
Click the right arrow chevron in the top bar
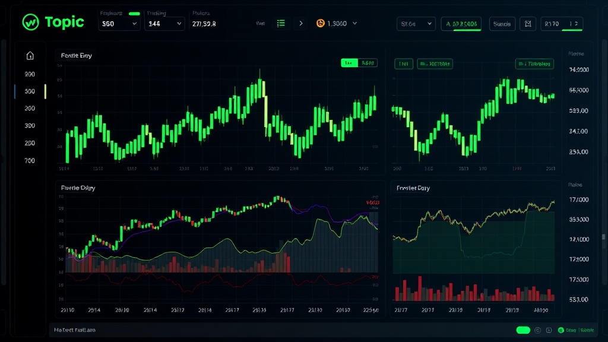pos(301,24)
